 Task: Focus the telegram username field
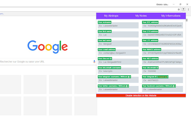coord(118,80)
